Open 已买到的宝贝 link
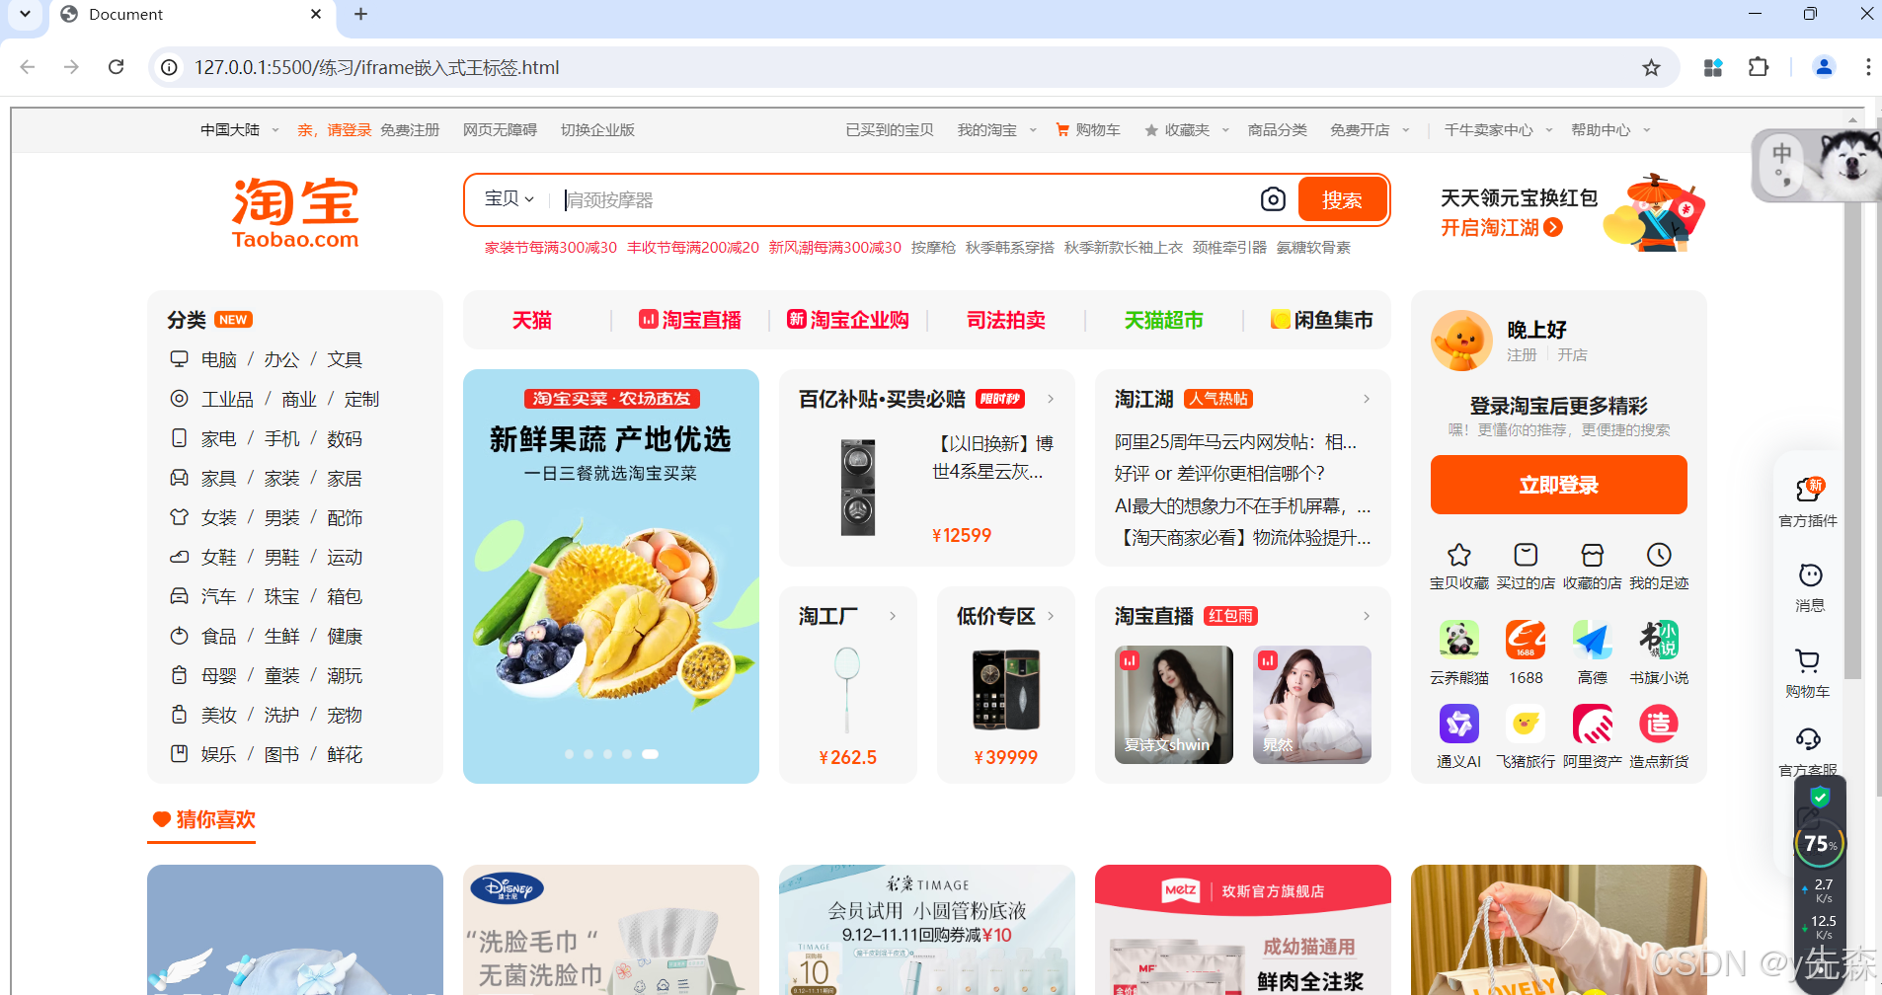Screen dimensions: 1882x995 890,130
